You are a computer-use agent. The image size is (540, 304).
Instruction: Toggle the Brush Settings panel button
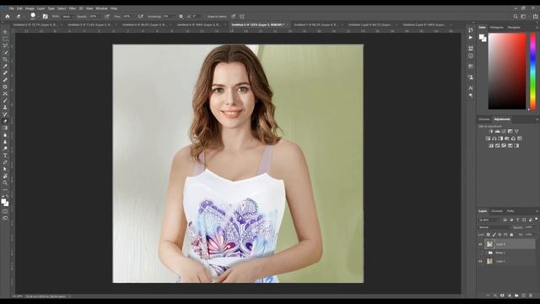point(45,16)
